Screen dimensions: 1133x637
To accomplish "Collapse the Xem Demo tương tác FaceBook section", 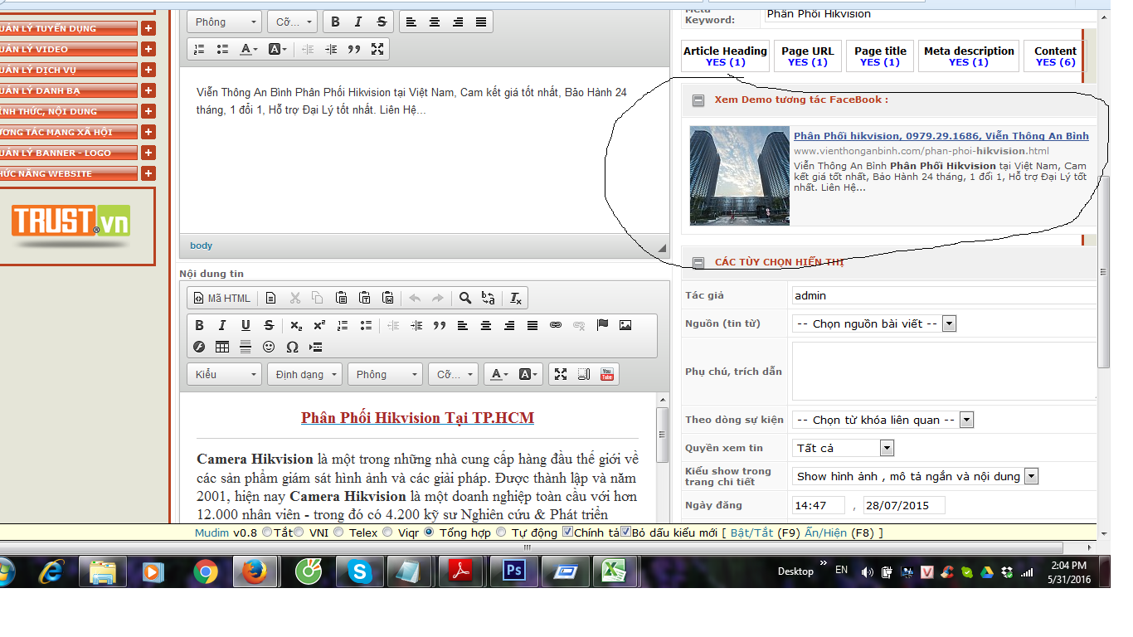I will pos(698,100).
